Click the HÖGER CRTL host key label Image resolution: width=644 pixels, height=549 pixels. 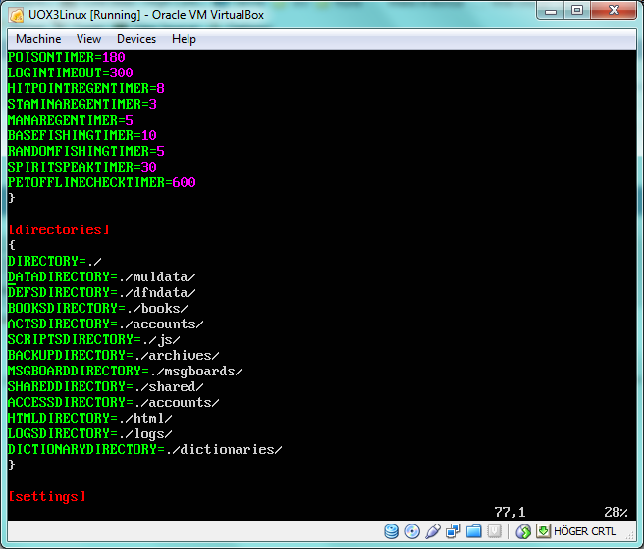coord(585,531)
